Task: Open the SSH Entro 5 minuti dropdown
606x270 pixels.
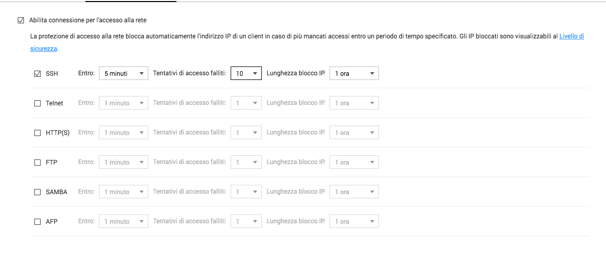Action: [123, 74]
